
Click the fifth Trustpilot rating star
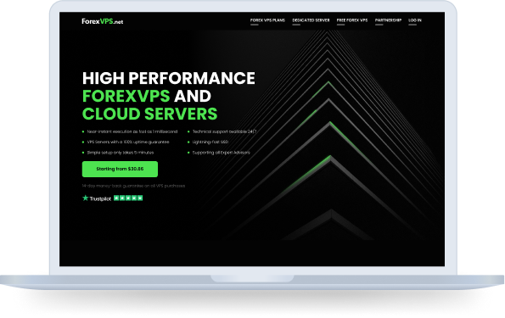(140, 198)
